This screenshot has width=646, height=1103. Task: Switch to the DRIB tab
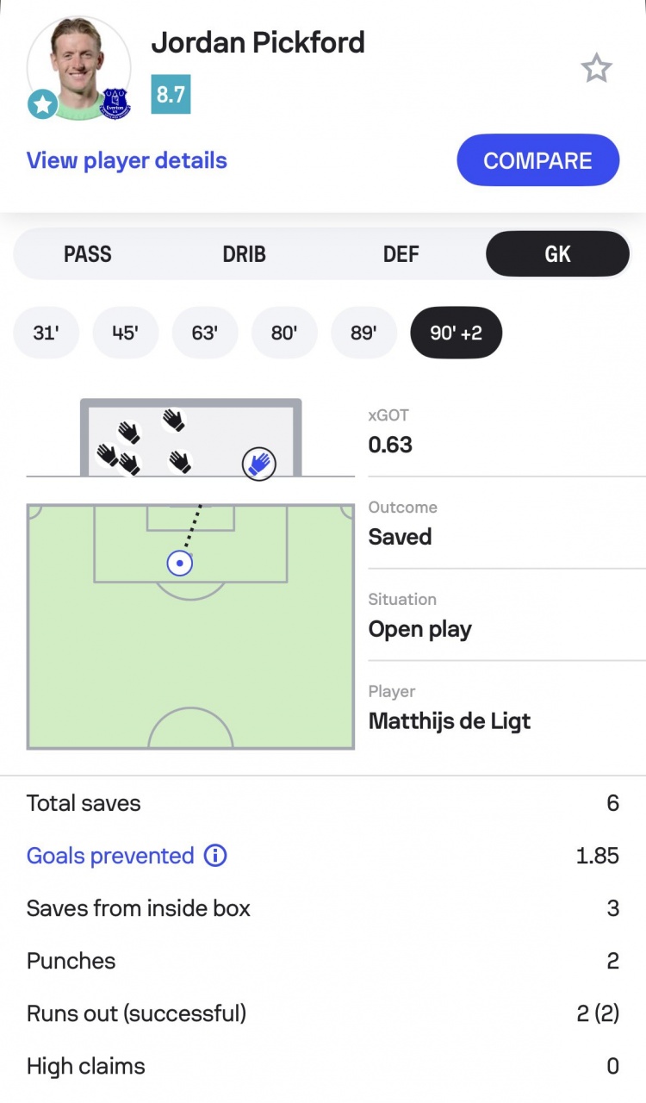[245, 254]
